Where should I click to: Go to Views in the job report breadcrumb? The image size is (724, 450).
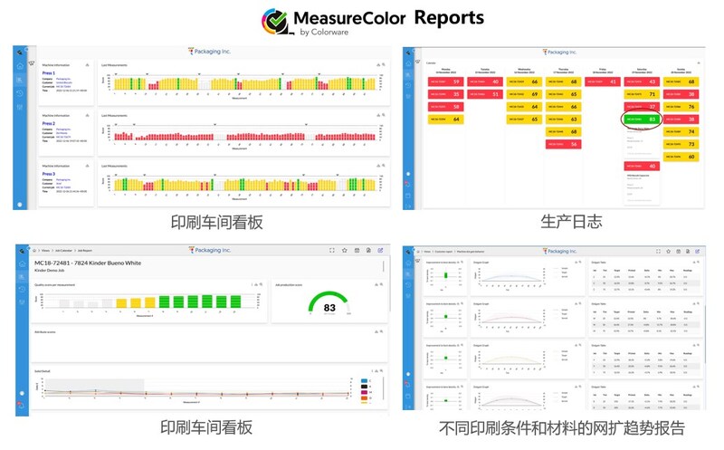46,251
